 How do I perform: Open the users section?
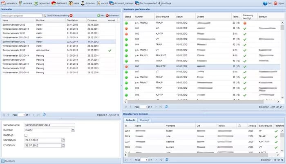(x=74, y=3)
